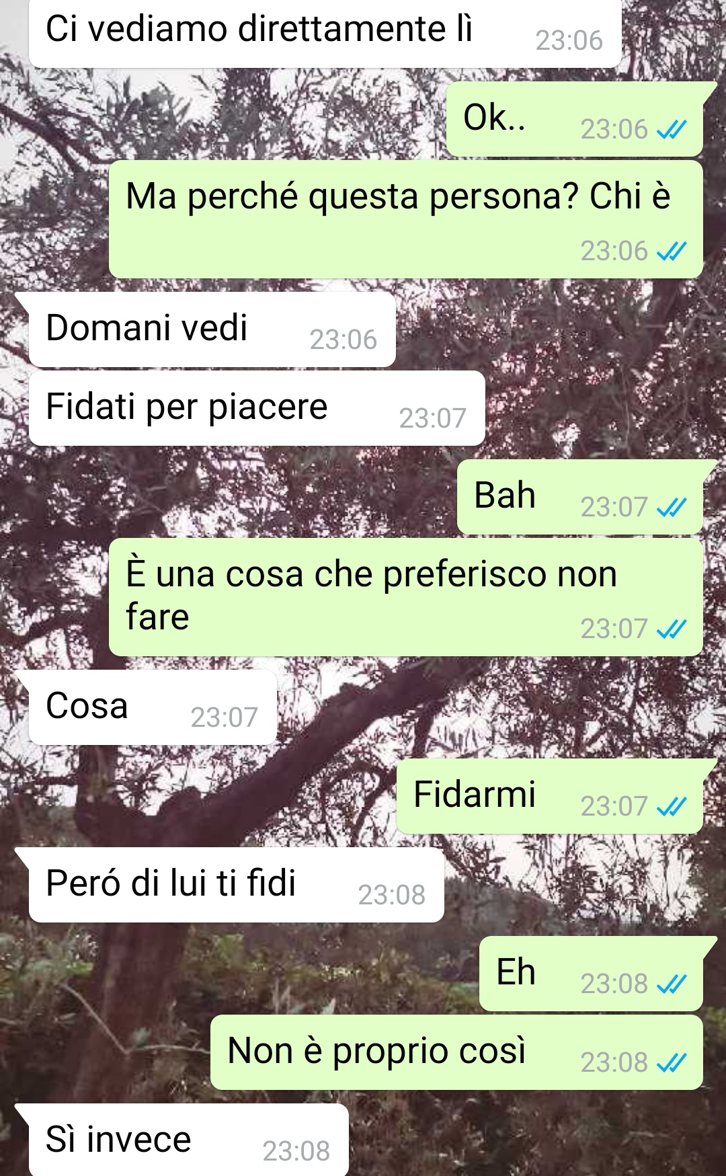The image size is (726, 1176).
Task: Tap read-receipt ticks on the "Fidarmi" message
Action: coord(672,806)
